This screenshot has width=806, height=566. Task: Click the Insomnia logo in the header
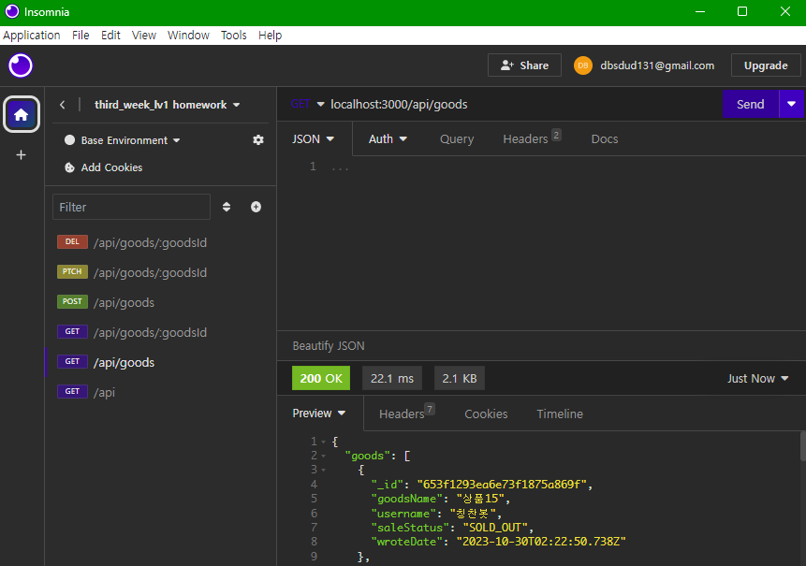[21, 65]
